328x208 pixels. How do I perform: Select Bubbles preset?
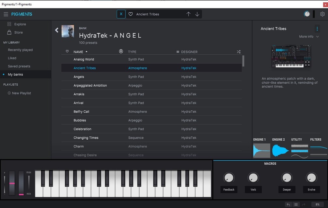point(151,120)
